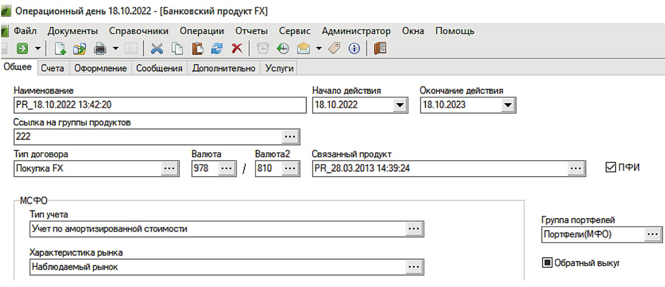Toggle the ПФИ checkbox
The image size is (665, 287).
611,167
